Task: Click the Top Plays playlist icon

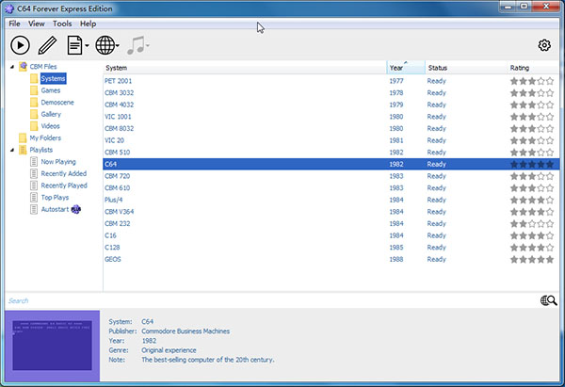Action: click(x=34, y=197)
